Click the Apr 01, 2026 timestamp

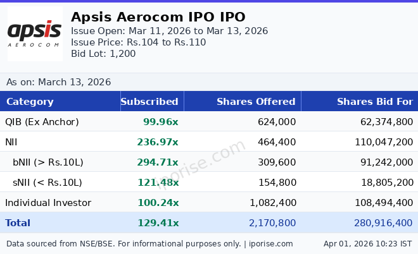pyautogui.click(x=367, y=244)
